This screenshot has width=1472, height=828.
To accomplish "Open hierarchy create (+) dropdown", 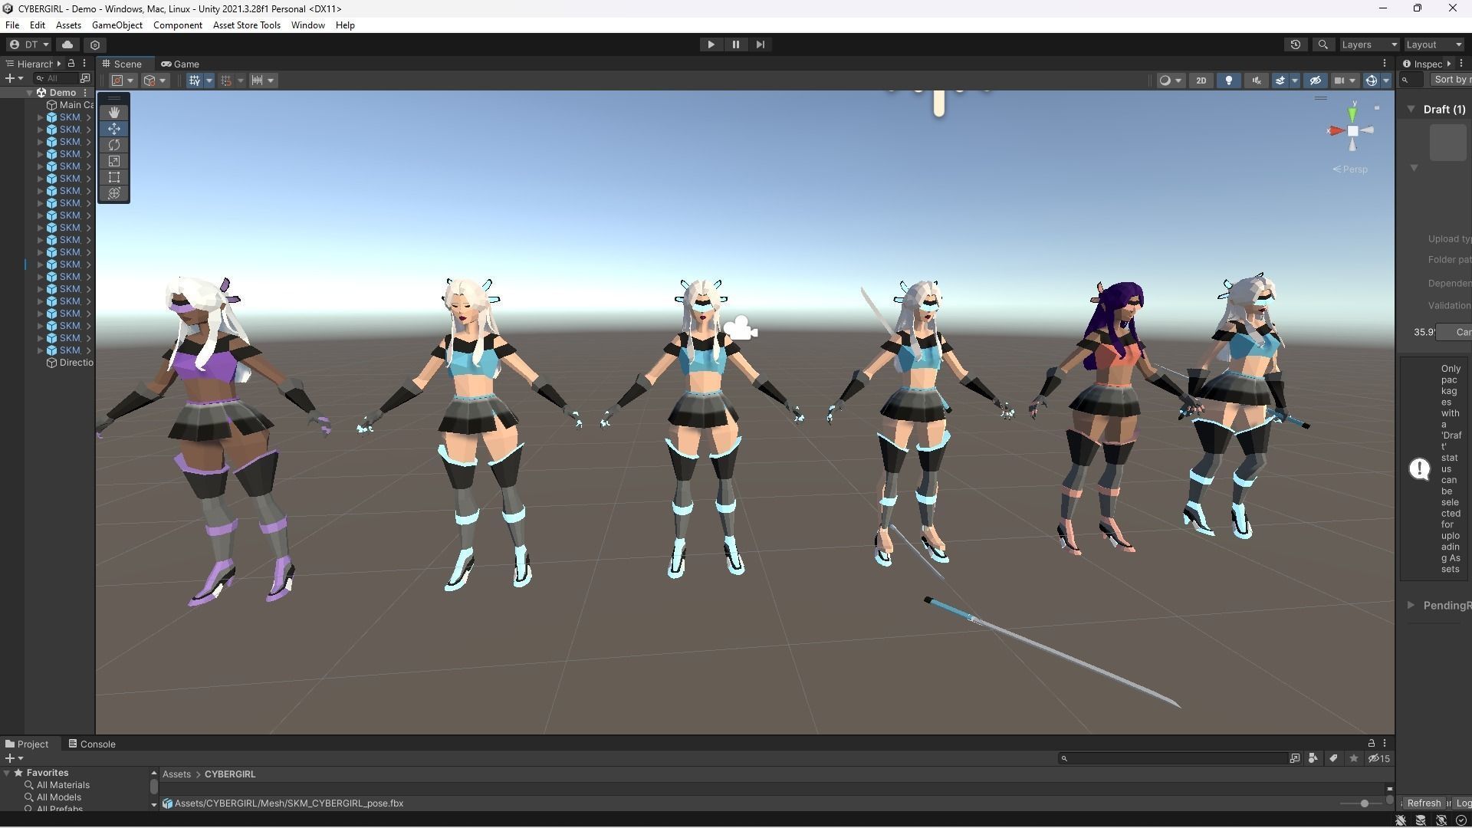I will pos(14,78).
